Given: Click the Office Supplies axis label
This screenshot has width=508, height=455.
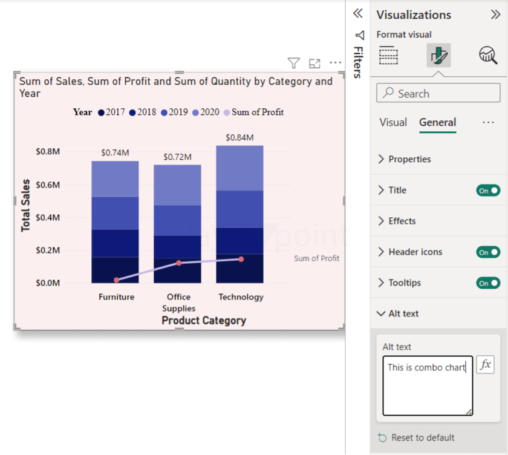Looking at the screenshot, I should click(178, 303).
